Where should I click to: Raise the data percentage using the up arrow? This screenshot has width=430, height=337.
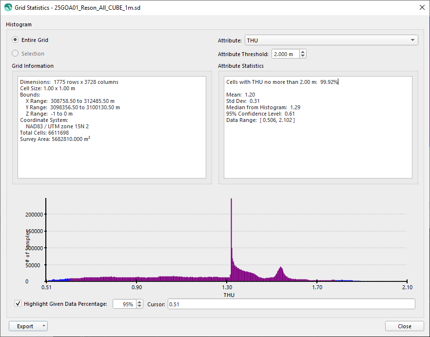tap(139, 302)
